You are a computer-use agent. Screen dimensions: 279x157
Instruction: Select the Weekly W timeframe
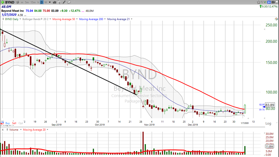coord(46,2)
